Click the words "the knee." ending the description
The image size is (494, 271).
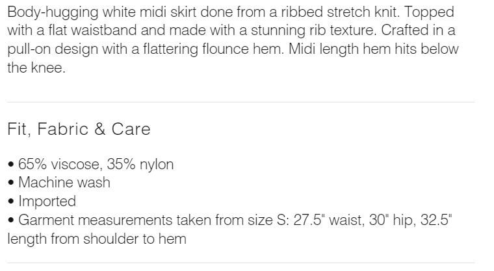[36, 67]
